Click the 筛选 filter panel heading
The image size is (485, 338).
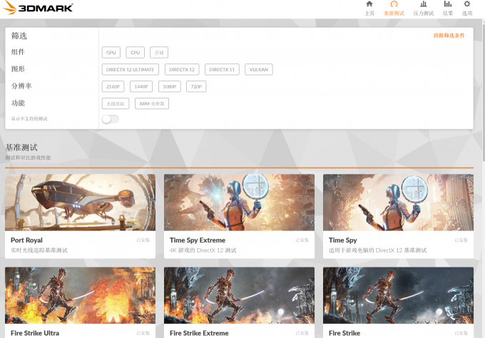(x=19, y=36)
